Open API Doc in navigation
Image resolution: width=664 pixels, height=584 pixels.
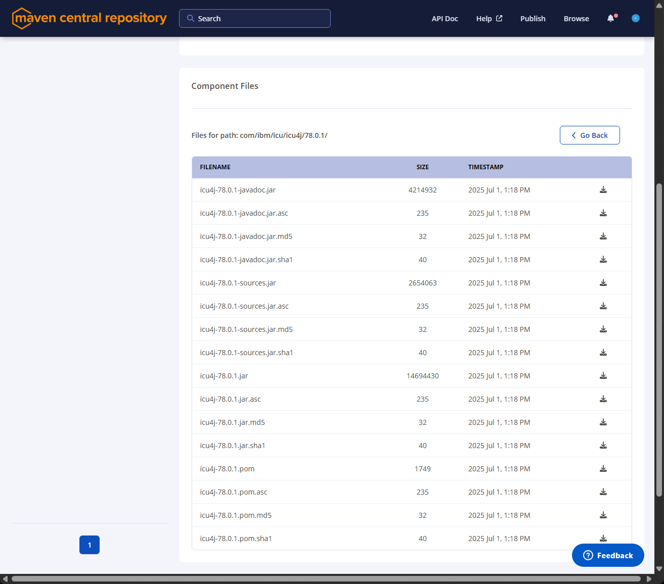coord(445,19)
